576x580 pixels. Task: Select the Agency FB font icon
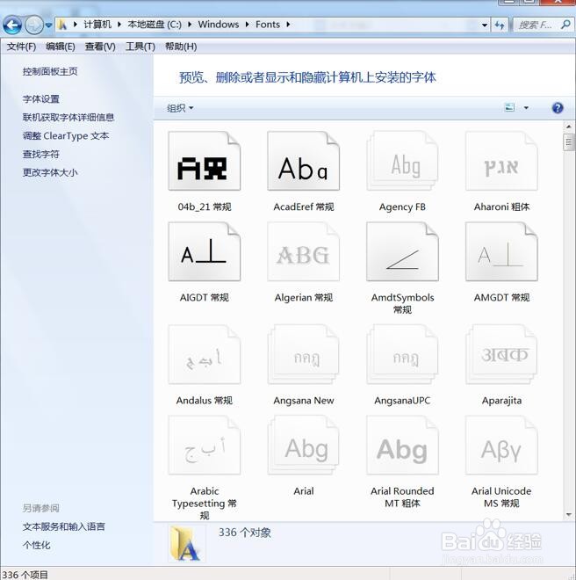pyautogui.click(x=402, y=162)
